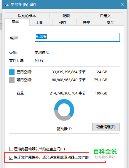Click the NTFS file system value
Viewport: 129px width, 168px height.
(39, 61)
